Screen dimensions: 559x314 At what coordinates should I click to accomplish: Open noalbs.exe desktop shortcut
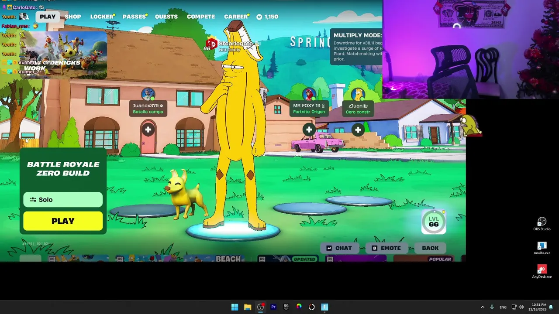(x=542, y=248)
